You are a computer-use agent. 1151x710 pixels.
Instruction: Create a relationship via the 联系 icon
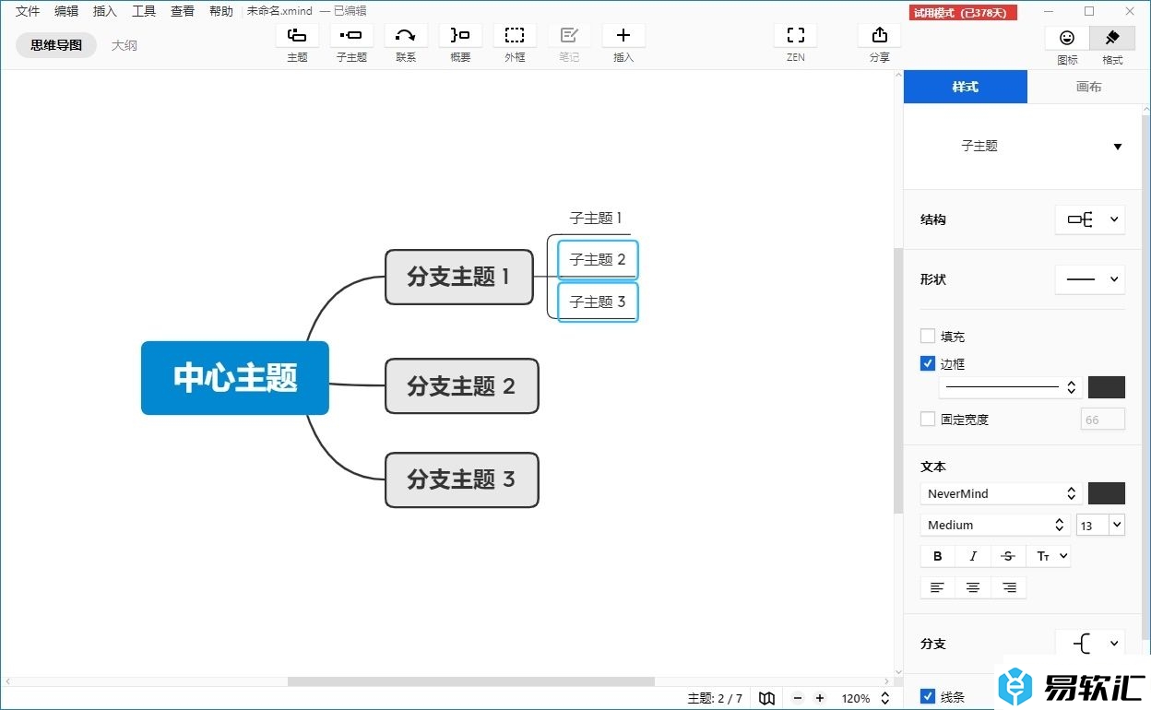click(x=406, y=35)
